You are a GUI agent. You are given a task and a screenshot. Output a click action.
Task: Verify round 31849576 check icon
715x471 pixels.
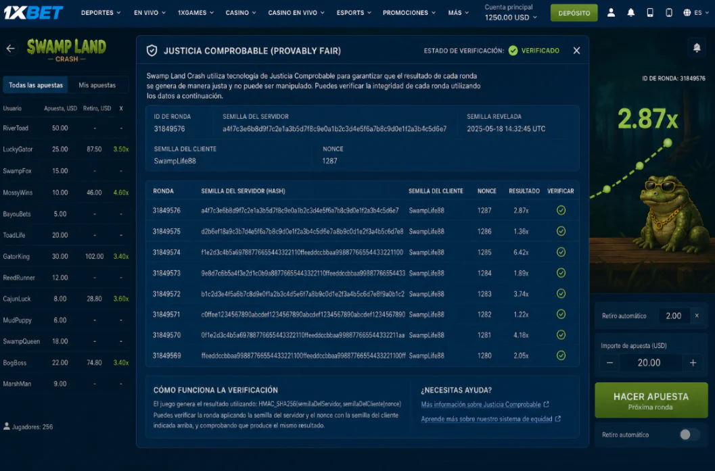pos(561,210)
